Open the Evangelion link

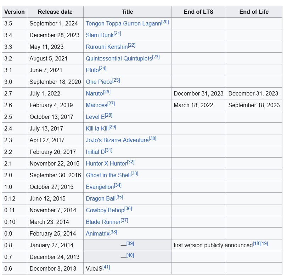point(100,187)
